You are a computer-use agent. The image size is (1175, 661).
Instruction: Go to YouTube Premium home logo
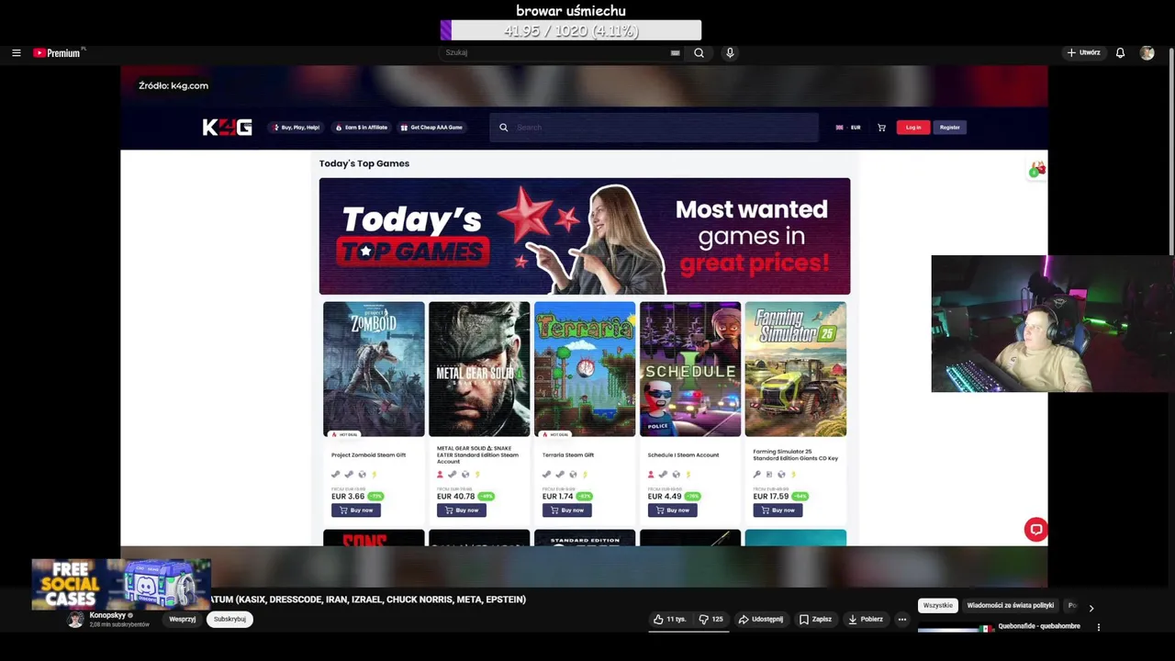pyautogui.click(x=57, y=53)
